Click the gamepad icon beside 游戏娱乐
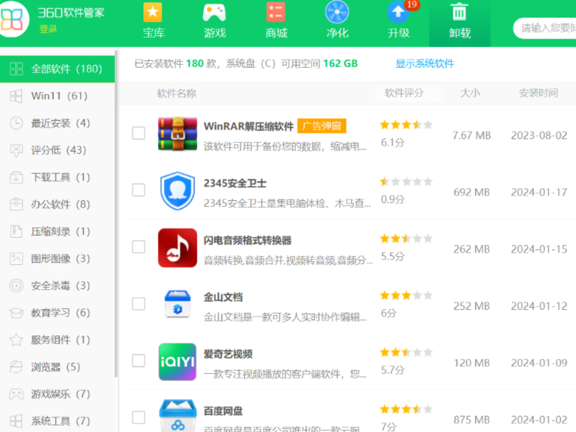Viewport: 576px width, 432px height. coord(16,394)
